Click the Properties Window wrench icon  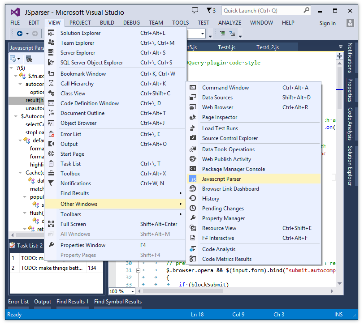pos(51,245)
